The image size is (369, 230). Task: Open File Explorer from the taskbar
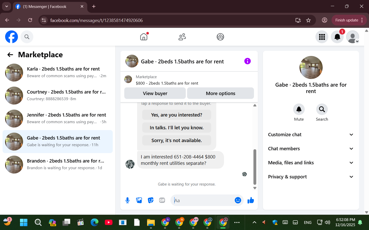click(x=151, y=222)
